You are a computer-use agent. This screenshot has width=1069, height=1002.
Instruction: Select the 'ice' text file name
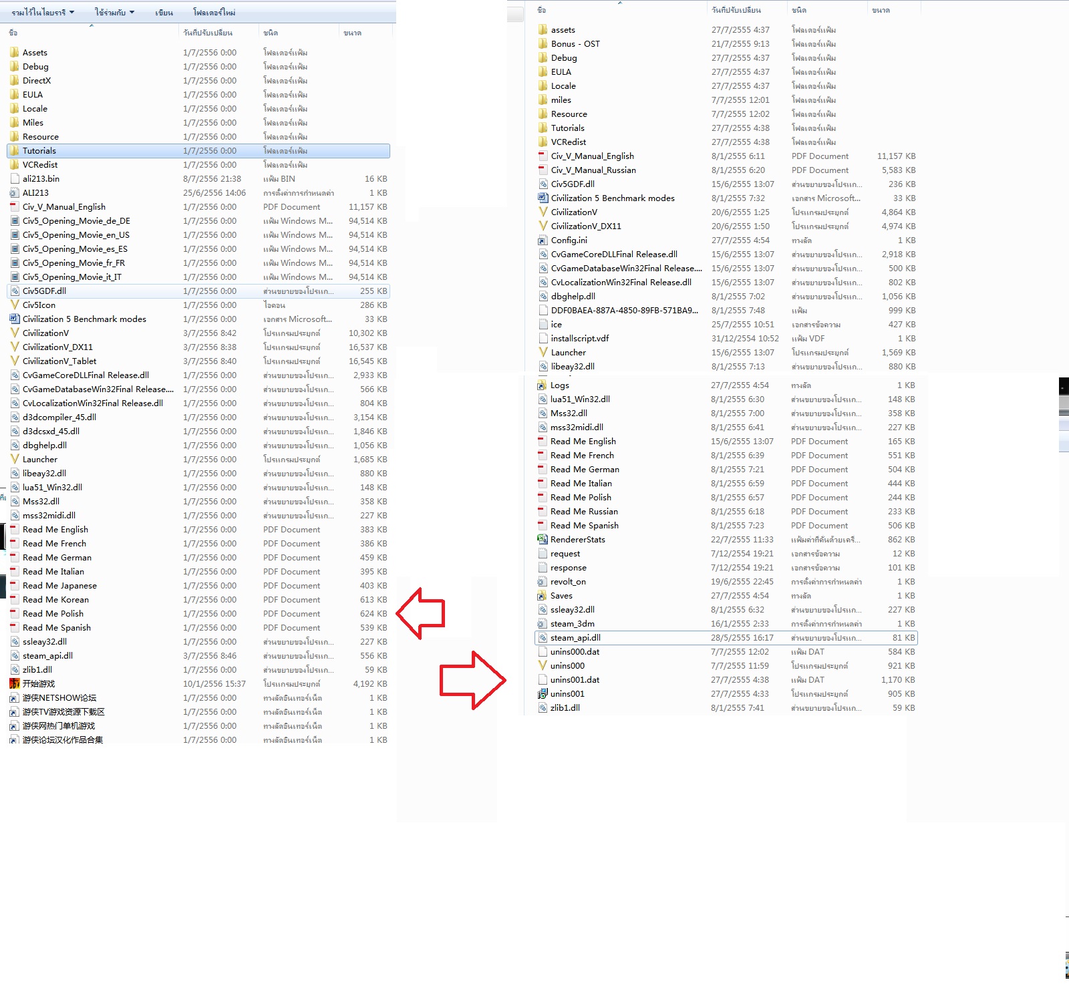coord(557,324)
